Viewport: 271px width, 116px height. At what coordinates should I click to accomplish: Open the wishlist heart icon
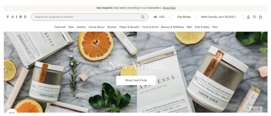[x=254, y=17]
